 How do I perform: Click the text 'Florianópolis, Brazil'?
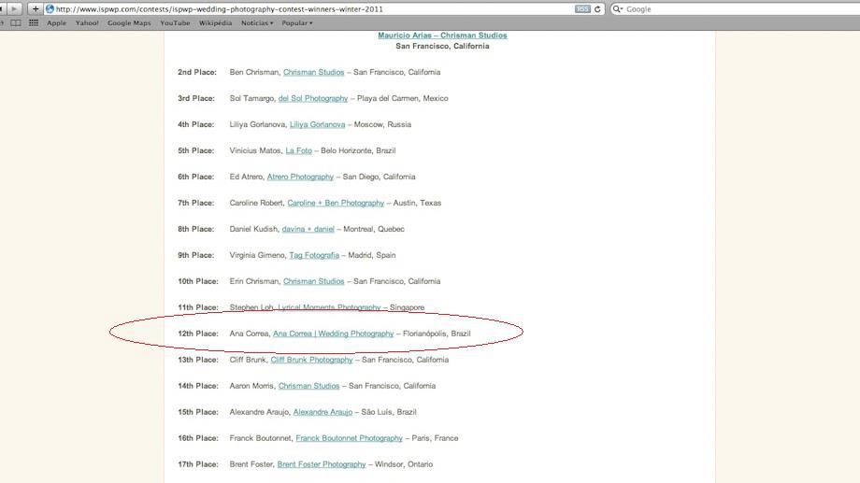(437, 334)
